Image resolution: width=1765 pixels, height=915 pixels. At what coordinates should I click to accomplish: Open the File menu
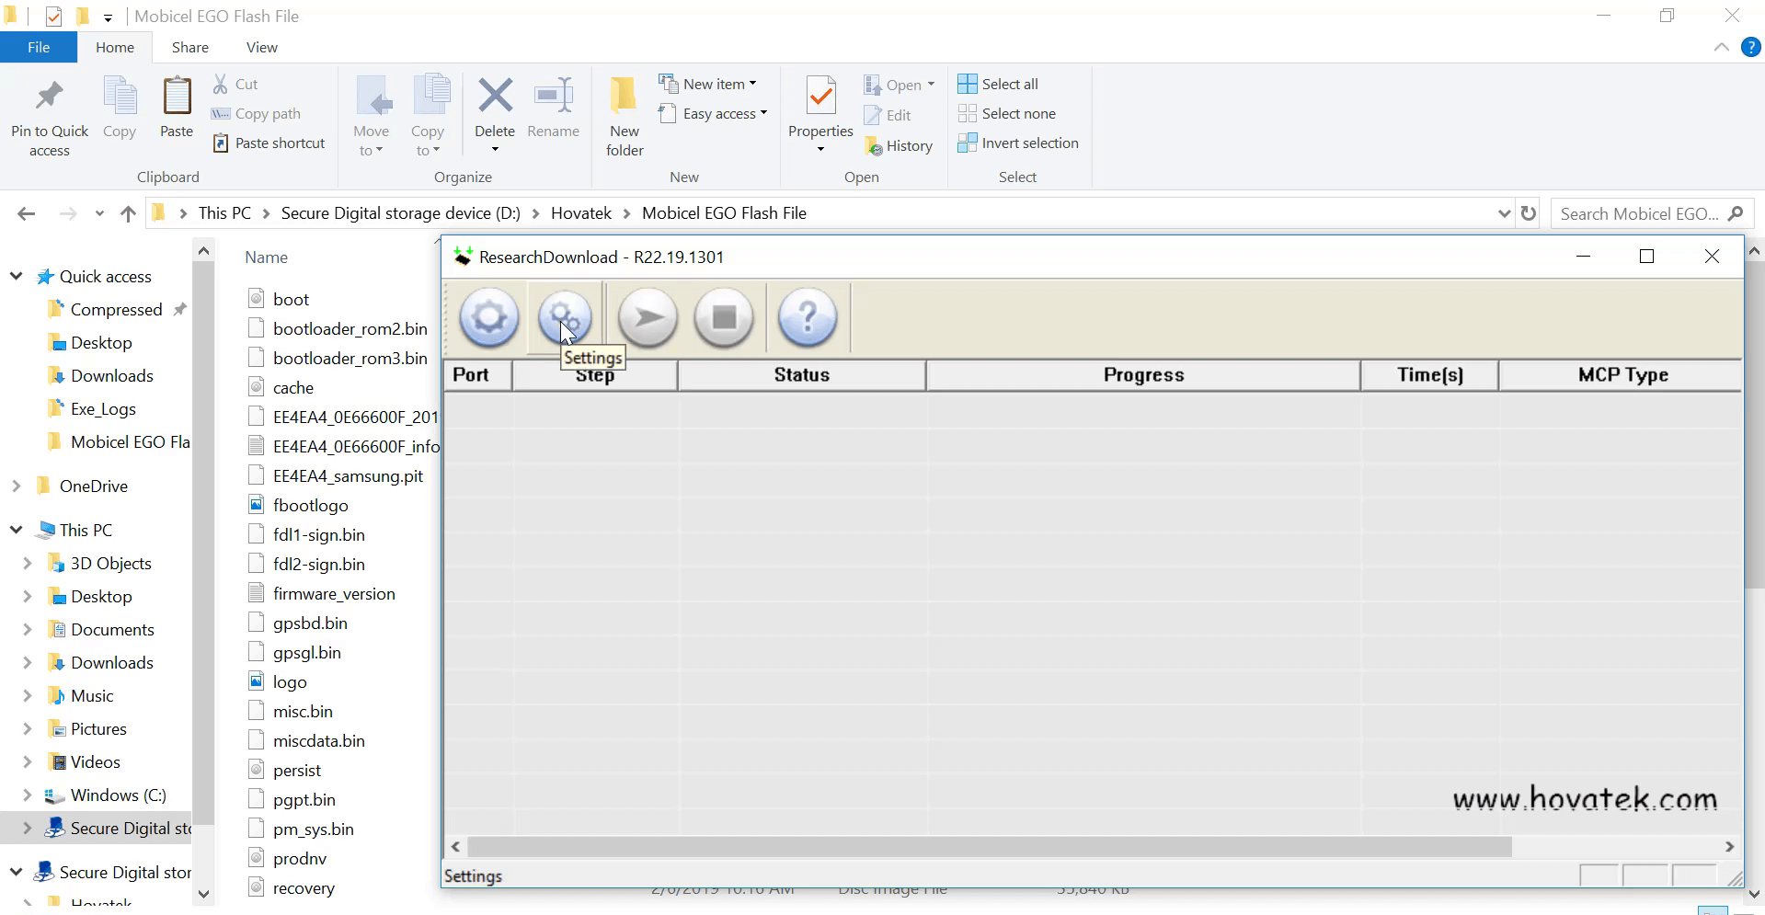[38, 46]
